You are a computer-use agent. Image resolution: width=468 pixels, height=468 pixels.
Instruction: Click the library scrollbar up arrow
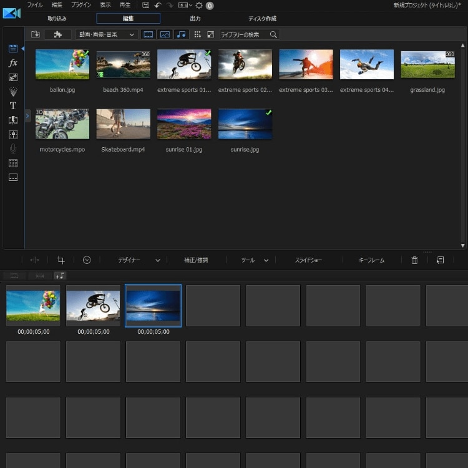[462, 46]
